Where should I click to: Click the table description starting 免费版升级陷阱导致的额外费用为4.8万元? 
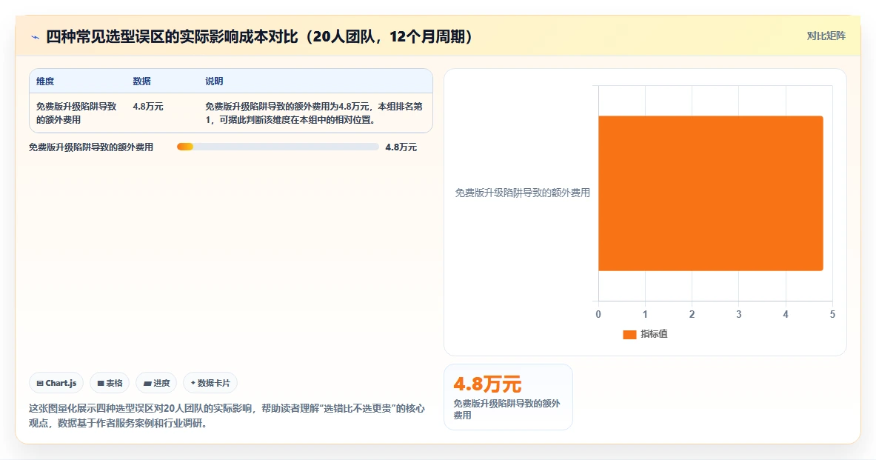pyautogui.click(x=314, y=113)
